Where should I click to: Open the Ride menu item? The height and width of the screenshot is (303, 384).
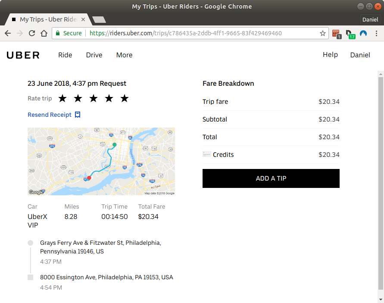[x=65, y=55]
